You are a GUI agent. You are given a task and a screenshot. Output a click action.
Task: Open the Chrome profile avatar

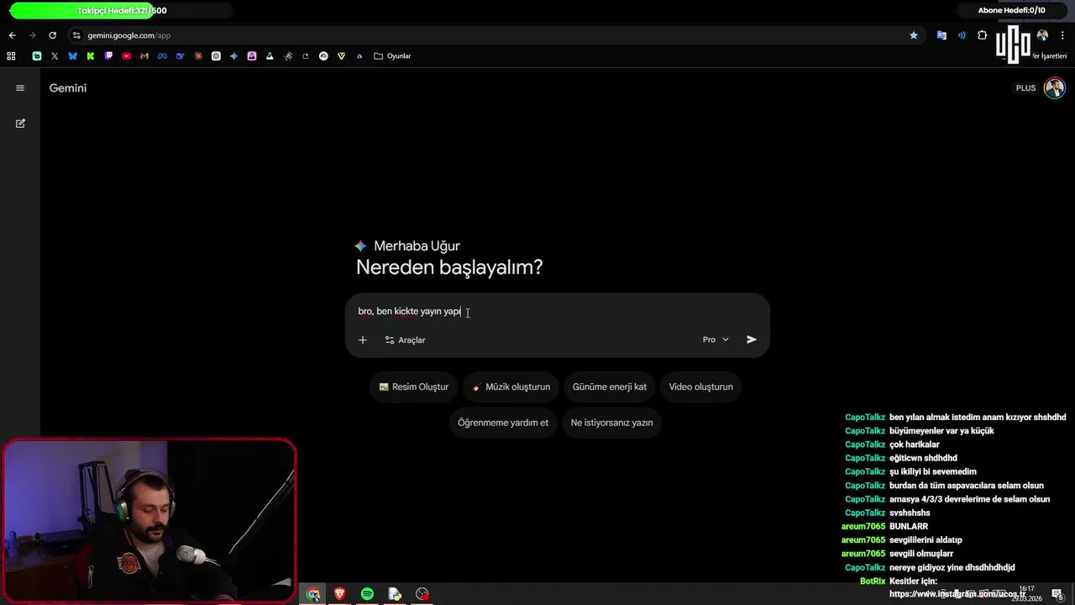coord(1042,35)
